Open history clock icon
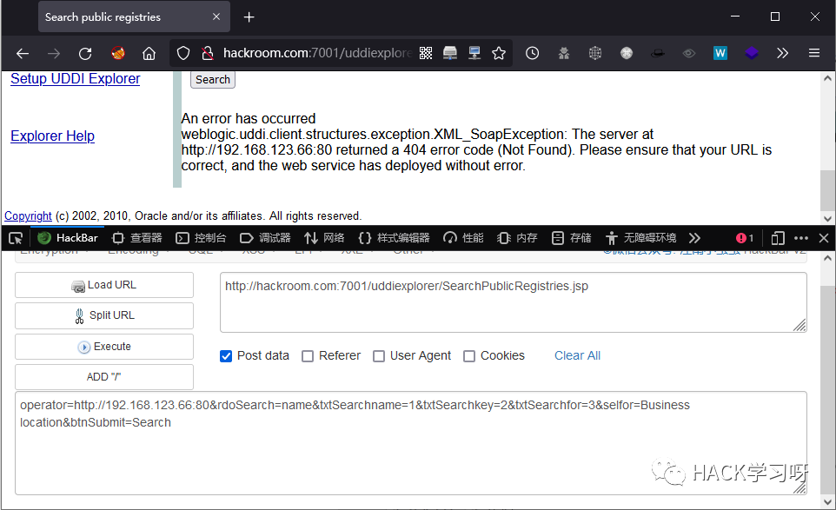 click(532, 53)
